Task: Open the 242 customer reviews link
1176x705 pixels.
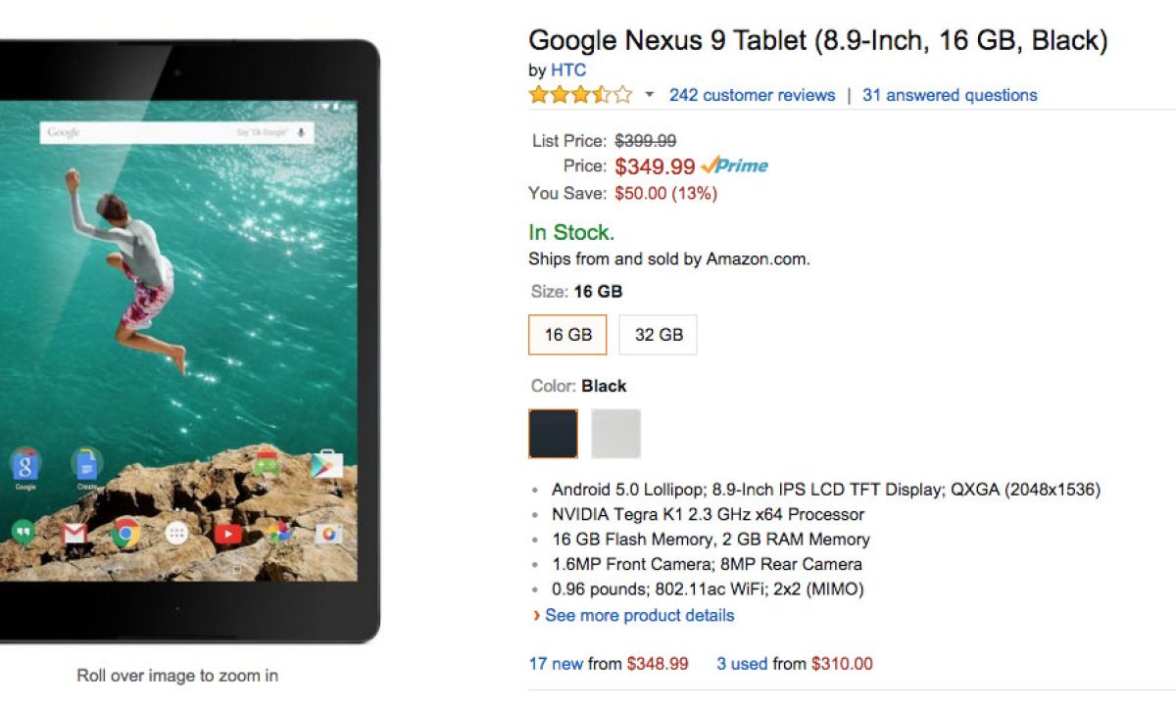Action: click(752, 95)
